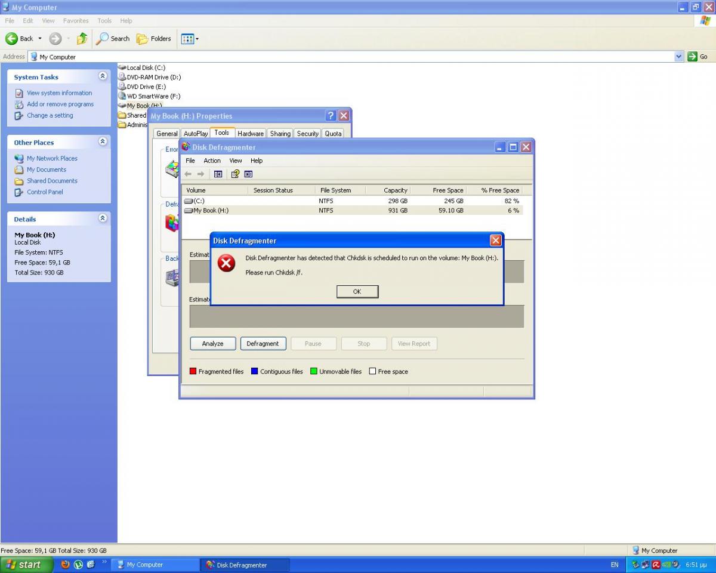Collapse the Other Places panel
Screen dimensions: 716x573
pos(103,142)
